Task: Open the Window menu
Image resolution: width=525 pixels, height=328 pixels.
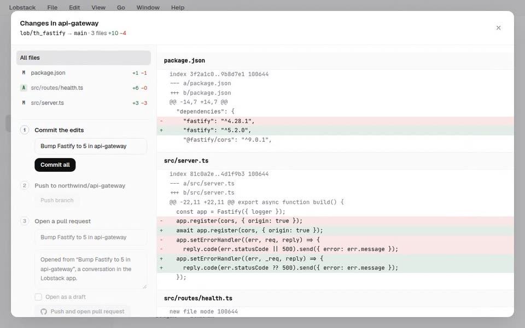Action: [148, 7]
